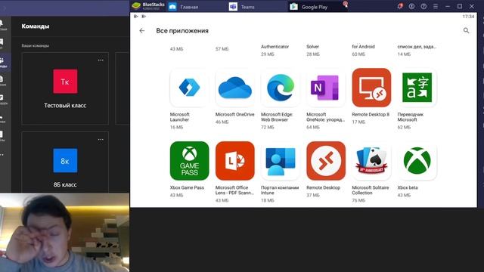Open Портал компании Intune app icon

(x=281, y=161)
